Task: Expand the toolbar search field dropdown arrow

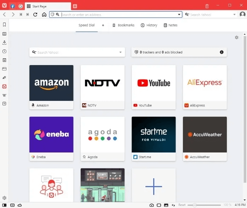Action: (234, 15)
